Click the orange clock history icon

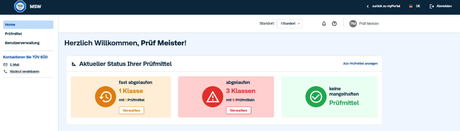click(x=106, y=97)
